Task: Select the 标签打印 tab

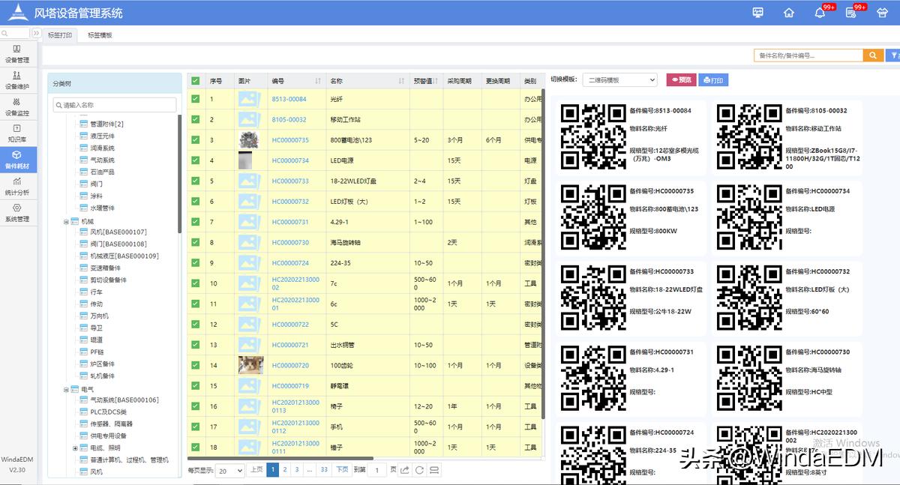Action: (60, 35)
